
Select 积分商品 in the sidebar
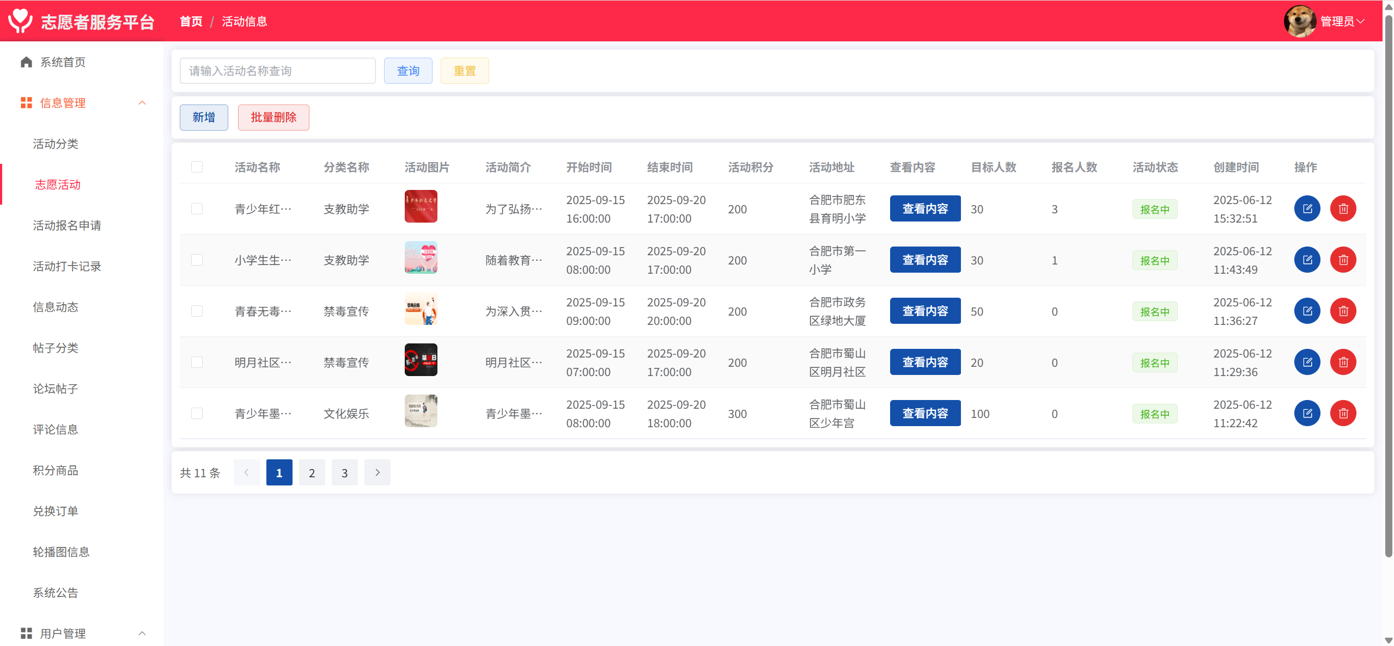click(56, 470)
